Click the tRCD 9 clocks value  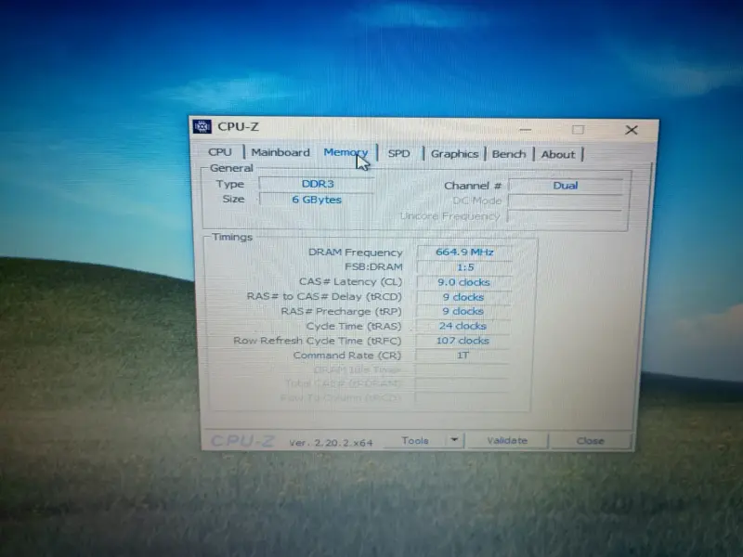pyautogui.click(x=463, y=297)
